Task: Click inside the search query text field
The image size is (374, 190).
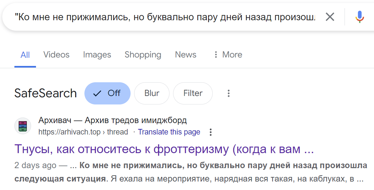Action: click(x=165, y=17)
